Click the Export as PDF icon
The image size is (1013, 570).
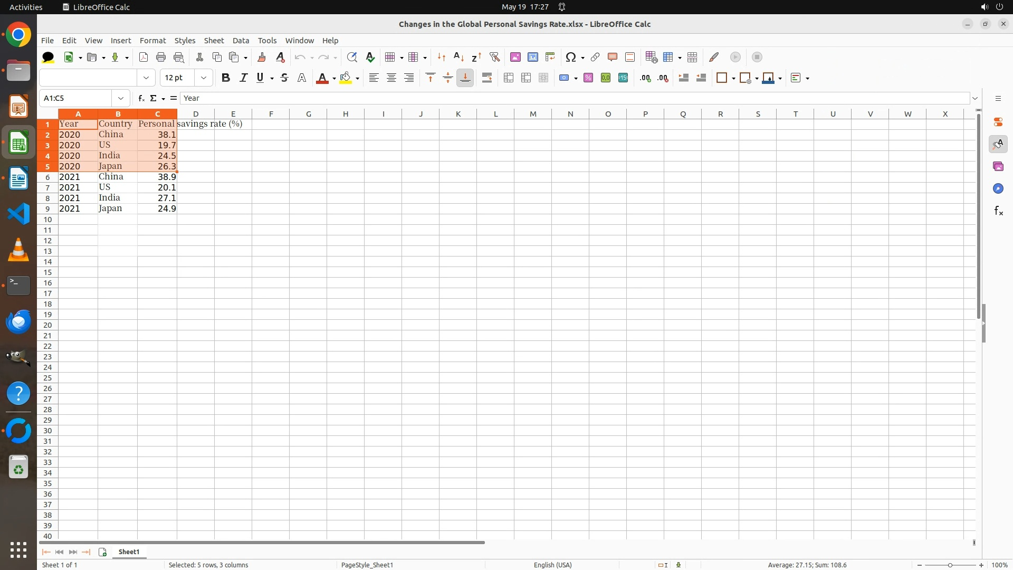(x=144, y=57)
